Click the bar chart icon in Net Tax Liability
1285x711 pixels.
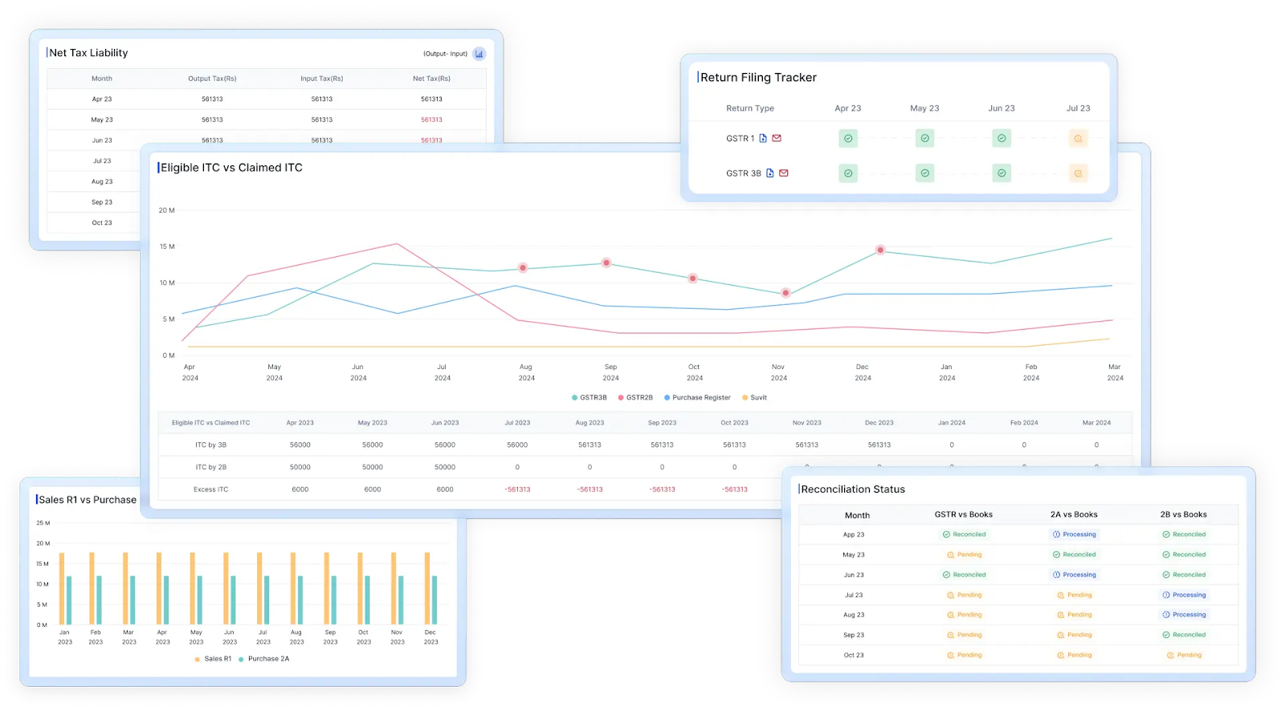pos(479,54)
